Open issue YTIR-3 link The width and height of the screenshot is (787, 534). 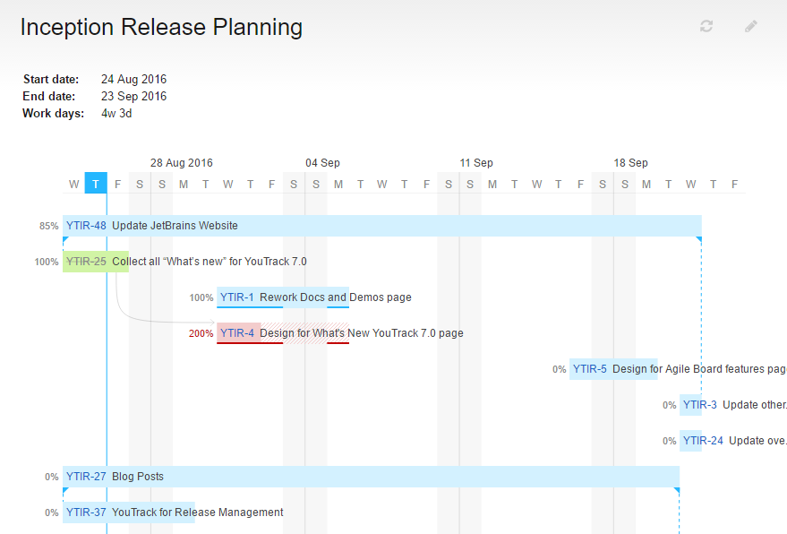coord(699,405)
